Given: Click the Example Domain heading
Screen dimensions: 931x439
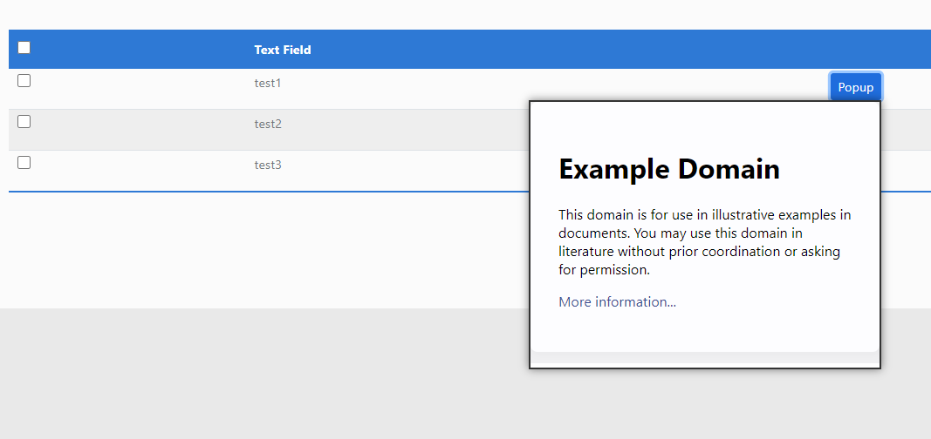Looking at the screenshot, I should click(x=669, y=168).
